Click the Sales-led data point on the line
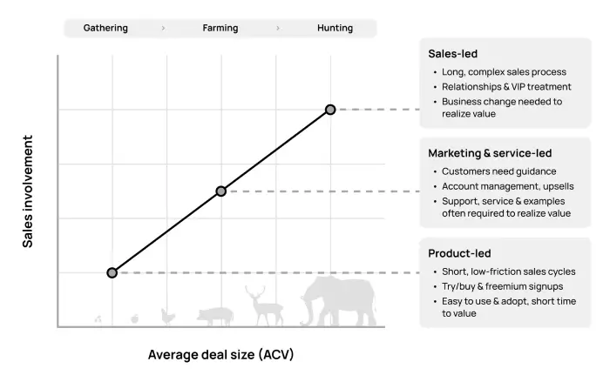The image size is (610, 382). tap(330, 110)
